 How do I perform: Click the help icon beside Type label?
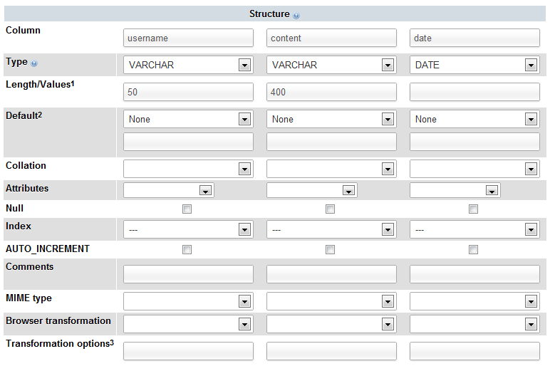(x=34, y=63)
